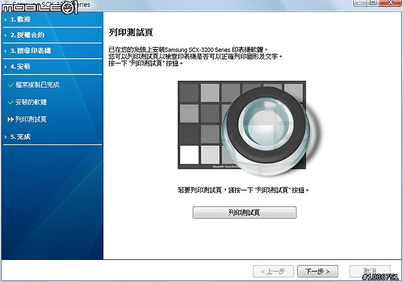Click the green checkmark beside 安裝的軟體

(11, 102)
